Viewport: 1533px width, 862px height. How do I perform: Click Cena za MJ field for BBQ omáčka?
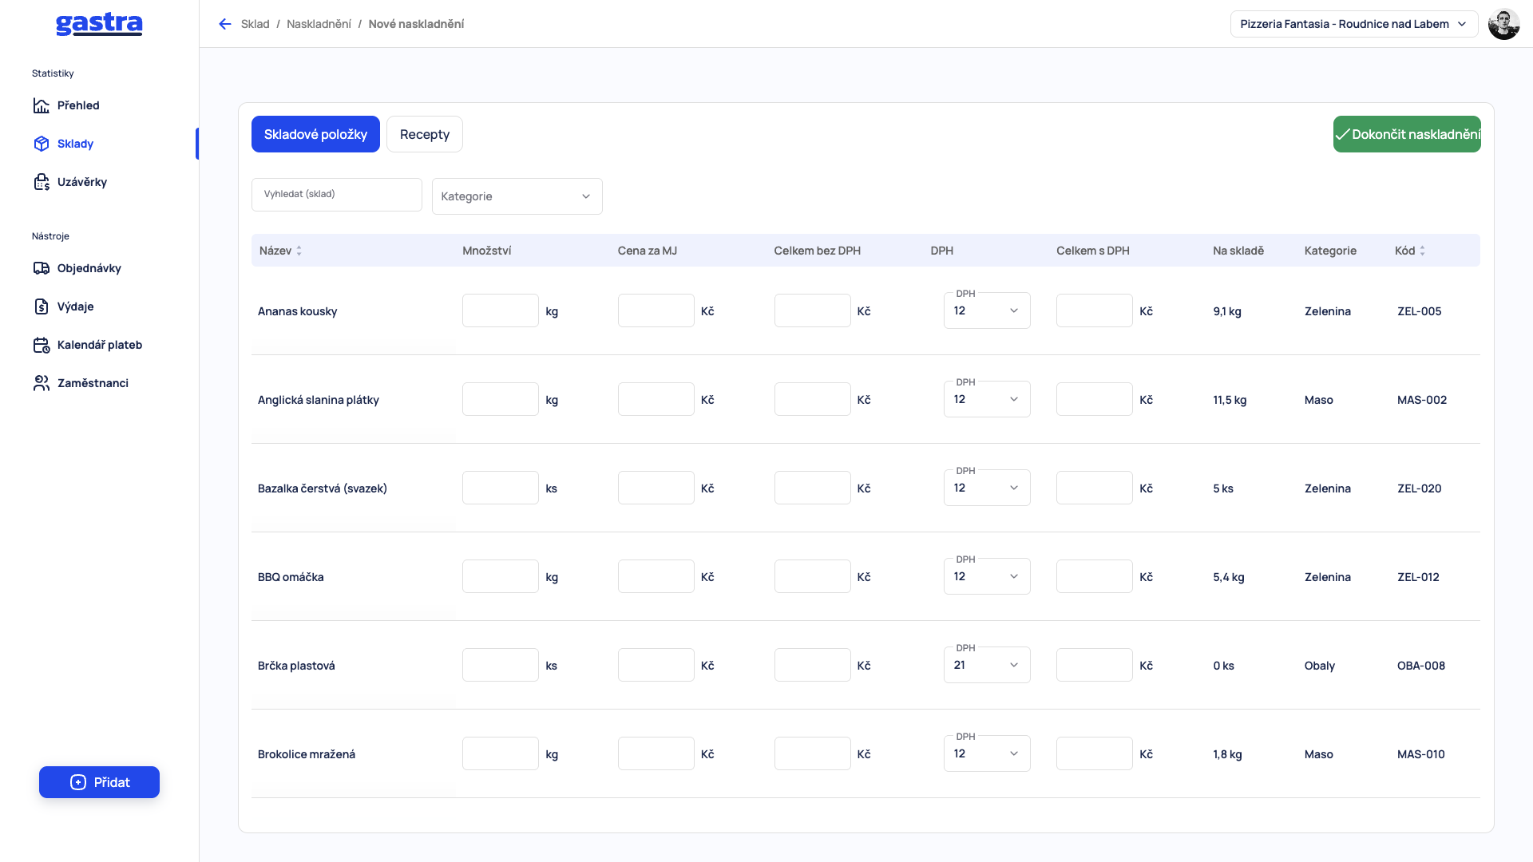pos(656,576)
